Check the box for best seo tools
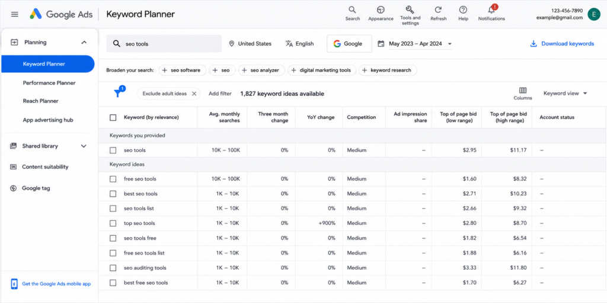The width and height of the screenshot is (607, 303). tap(113, 194)
